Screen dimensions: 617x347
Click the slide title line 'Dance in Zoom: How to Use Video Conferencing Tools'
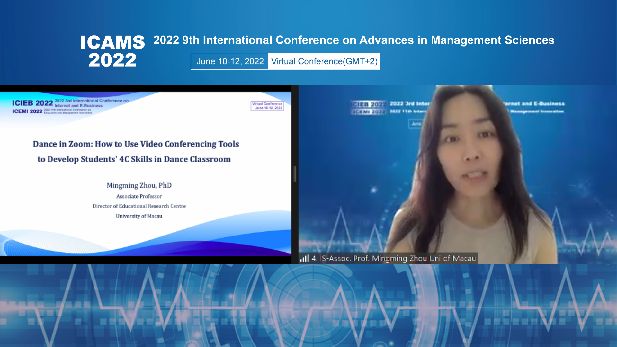point(136,144)
